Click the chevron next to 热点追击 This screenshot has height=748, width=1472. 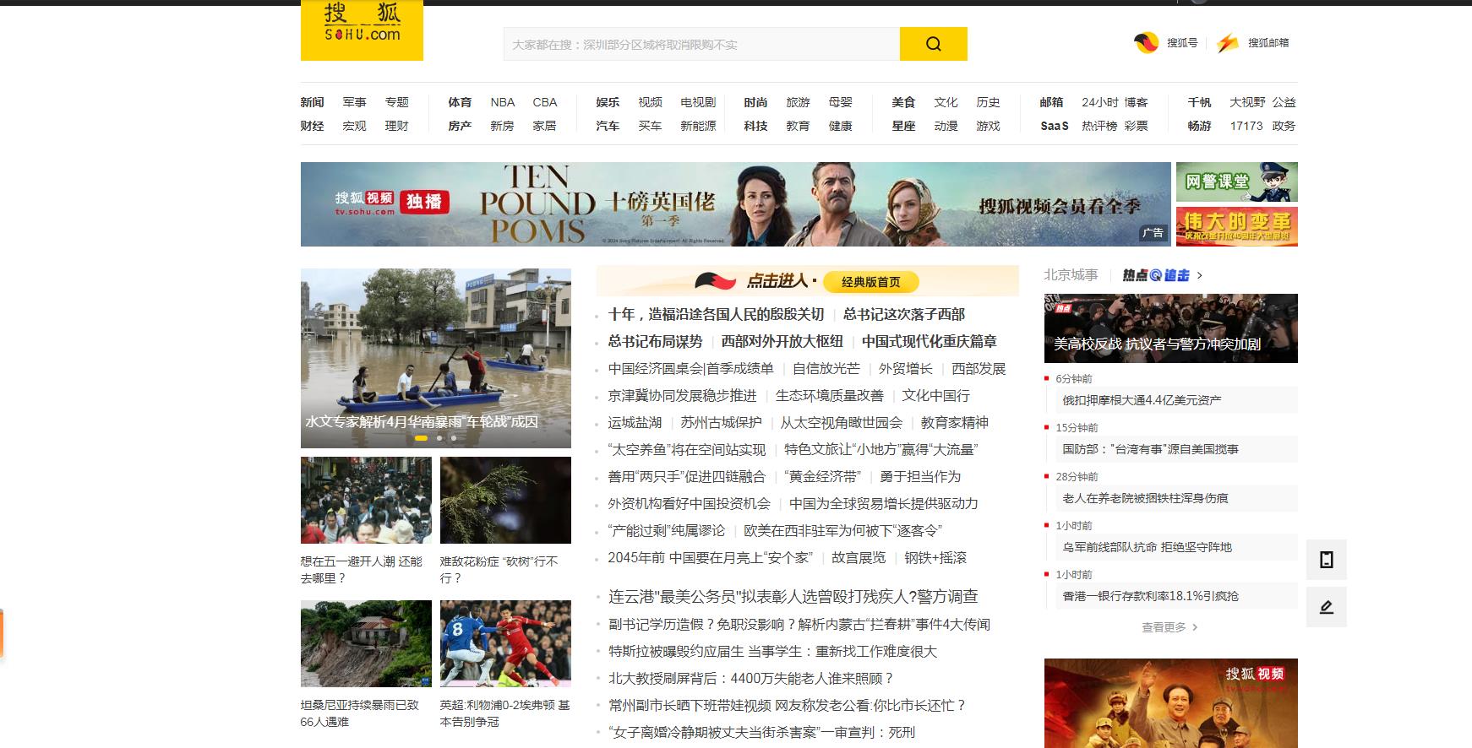click(1199, 275)
